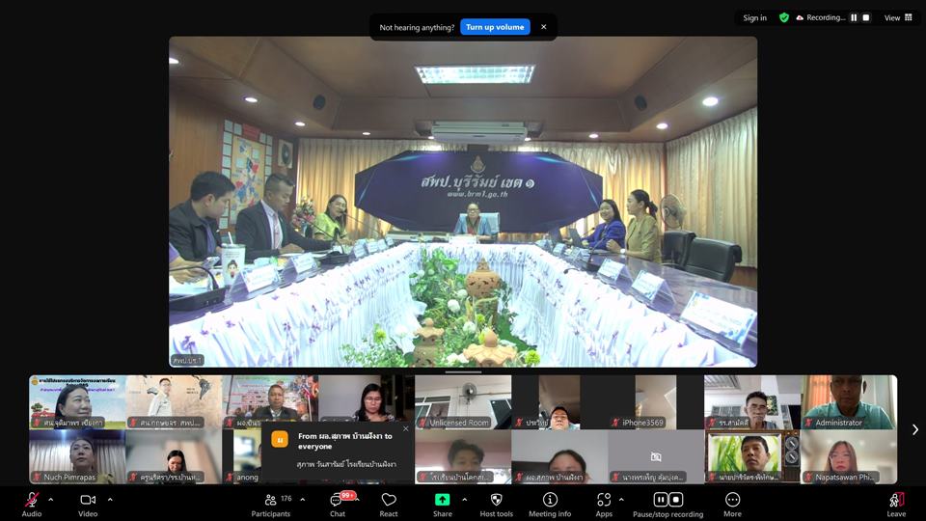Select the iPhone3569 participant thumbnail
The image size is (926, 521).
tap(656, 402)
